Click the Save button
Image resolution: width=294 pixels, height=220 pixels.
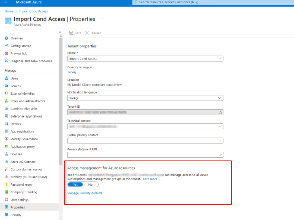click(x=75, y=33)
